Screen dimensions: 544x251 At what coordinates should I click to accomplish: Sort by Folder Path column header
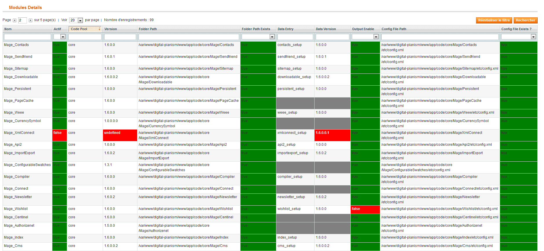pos(148,29)
